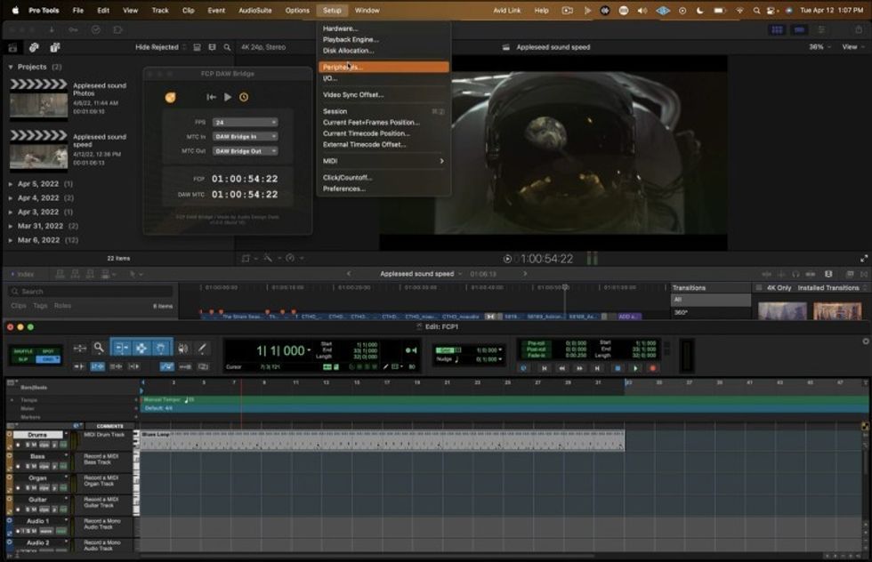Open the View dropdown in Final Cut viewer
This screenshot has height=562, width=872.
click(x=853, y=47)
